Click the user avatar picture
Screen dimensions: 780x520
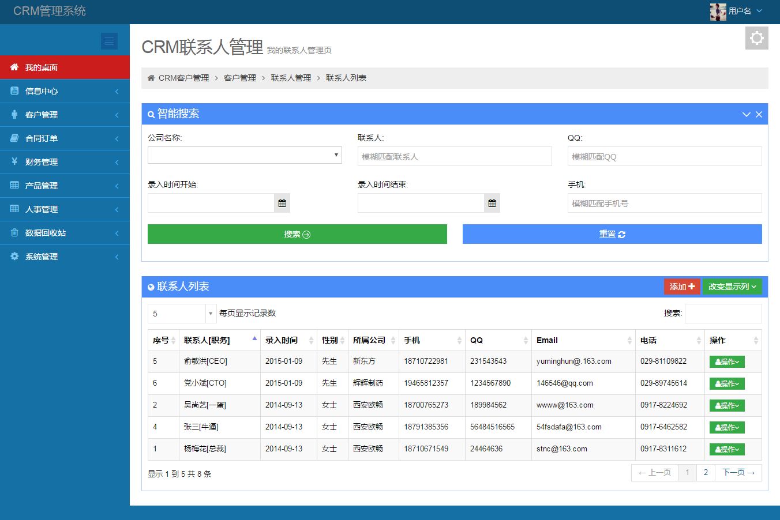coord(718,12)
